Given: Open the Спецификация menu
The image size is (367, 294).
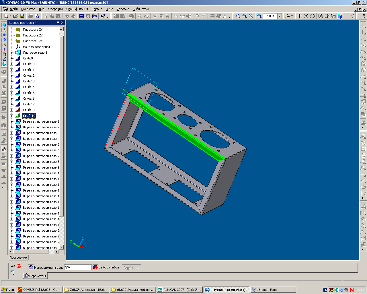Looking at the screenshot, I should (77, 9).
